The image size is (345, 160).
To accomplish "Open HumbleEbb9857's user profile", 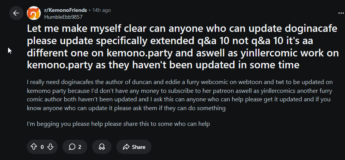I will [63, 16].
